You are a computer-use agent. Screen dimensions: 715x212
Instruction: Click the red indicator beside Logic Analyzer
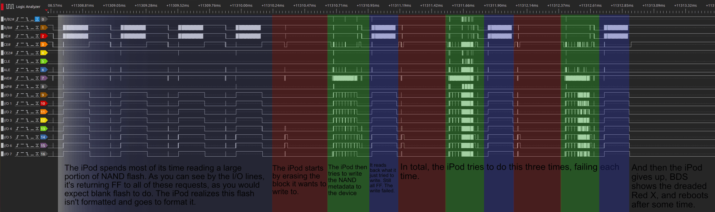tap(2, 6)
